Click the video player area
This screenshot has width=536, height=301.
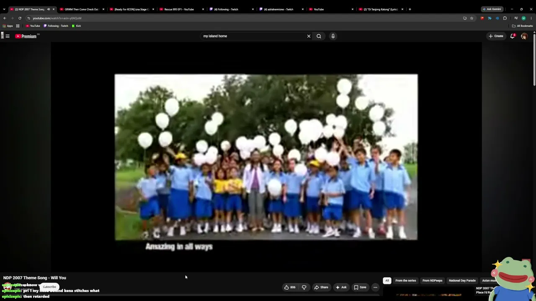click(266, 157)
